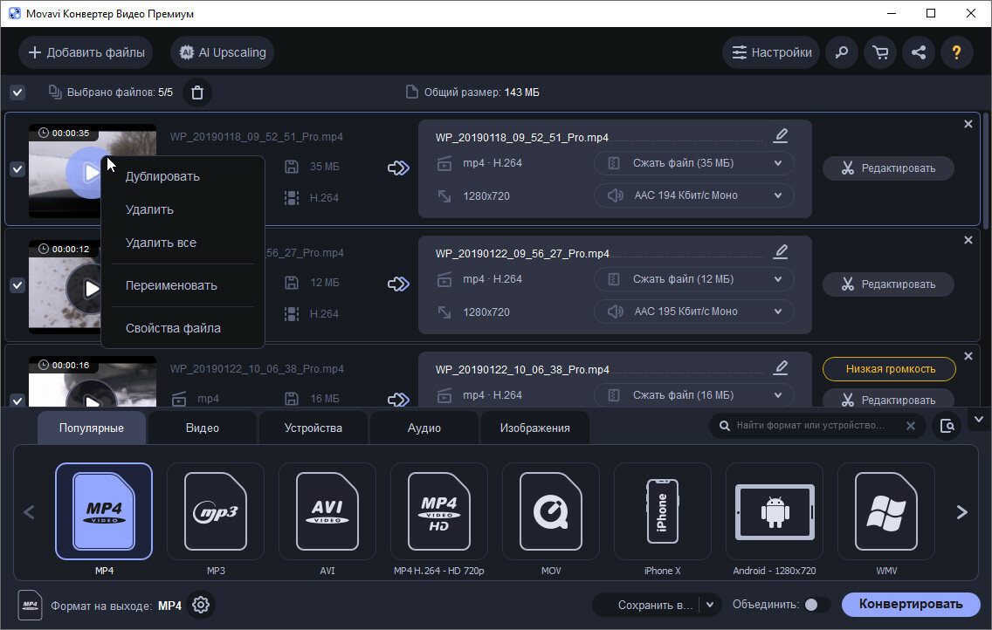The height and width of the screenshot is (630, 992).
Task: Click the 00:00:16 video thumbnail
Action: 93,381
